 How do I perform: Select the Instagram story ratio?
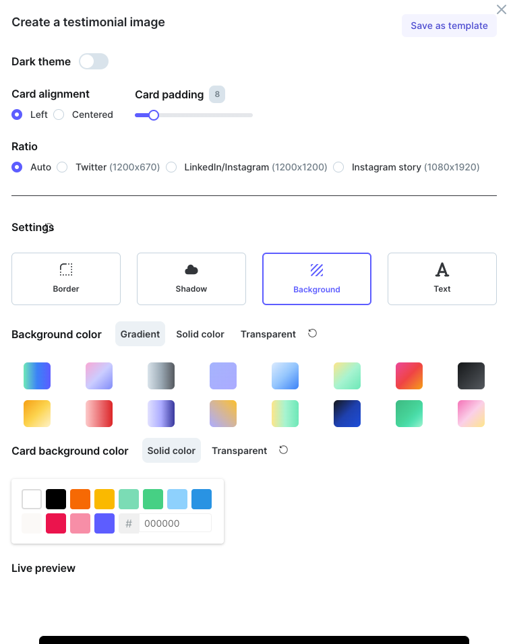[x=338, y=167]
